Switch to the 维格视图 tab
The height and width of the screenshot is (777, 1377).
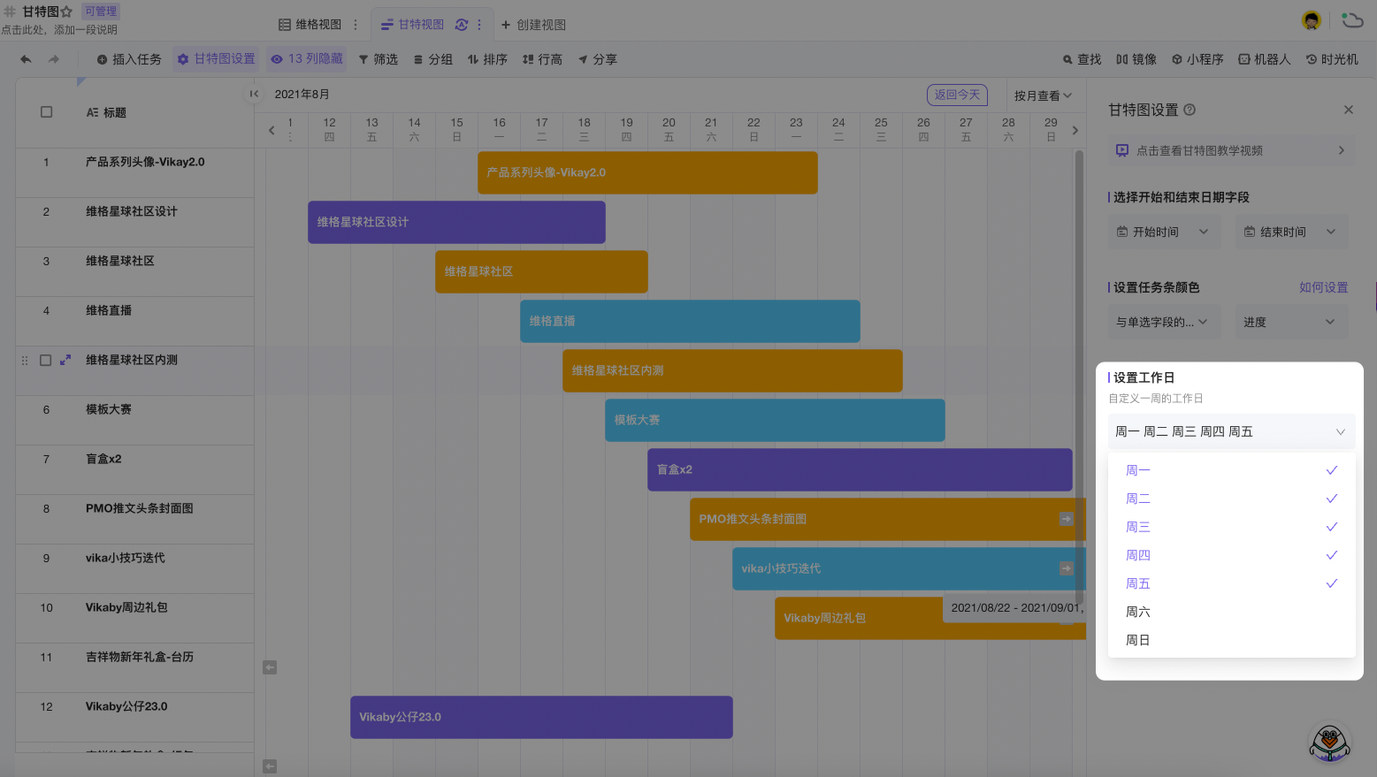pyautogui.click(x=310, y=25)
